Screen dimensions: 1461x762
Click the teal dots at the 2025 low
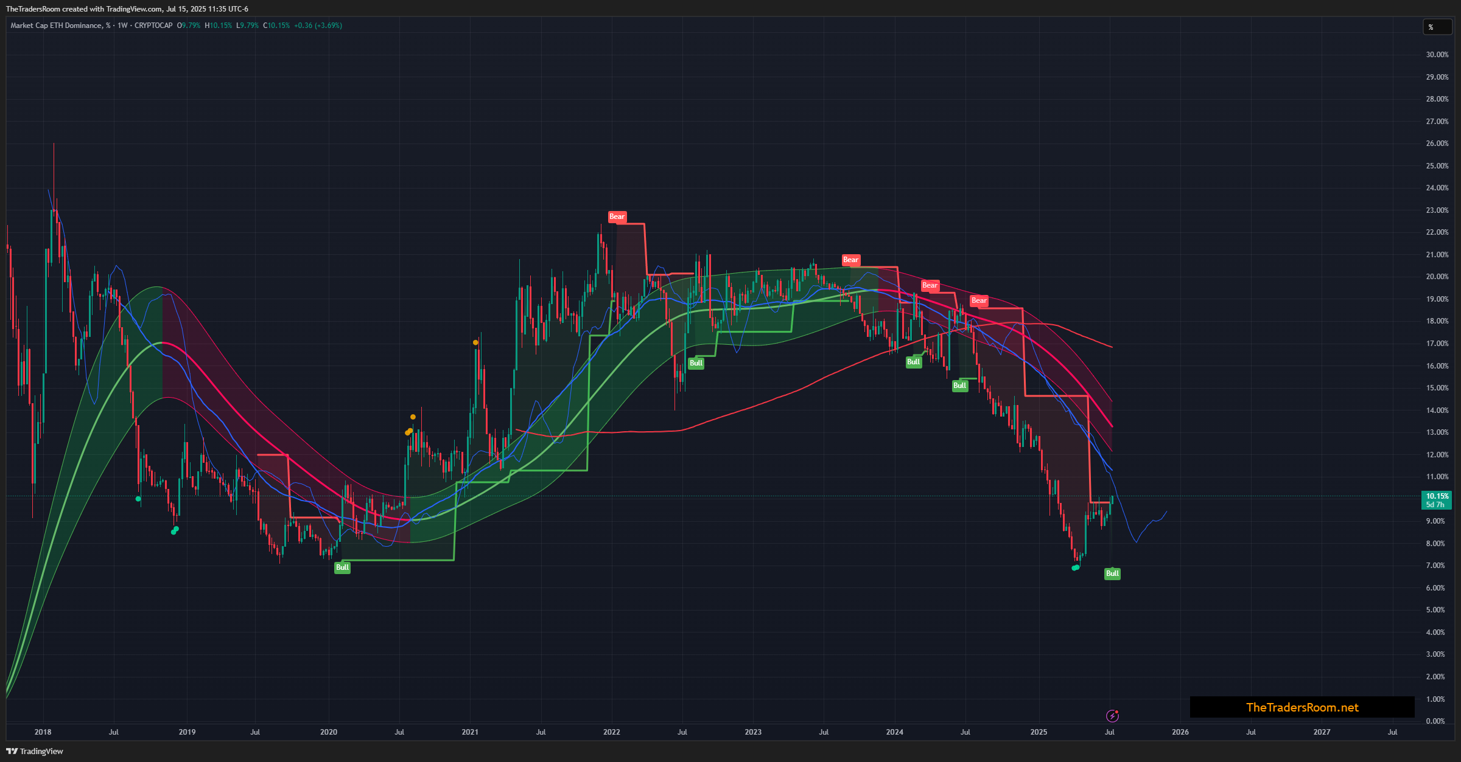click(1076, 567)
